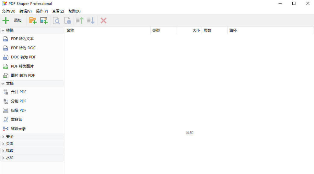Expand the 页面 section
The width and height of the screenshot is (314, 174).
[x=32, y=144]
